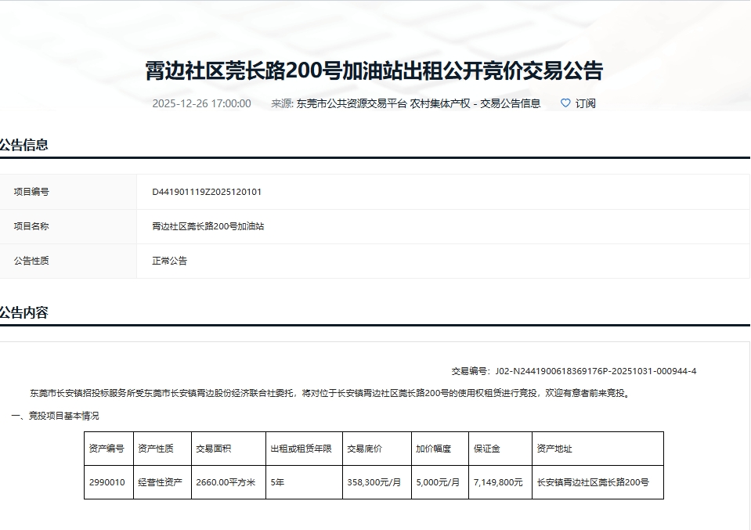
Task: Select the 公告内容 section heading
Action: click(x=24, y=313)
